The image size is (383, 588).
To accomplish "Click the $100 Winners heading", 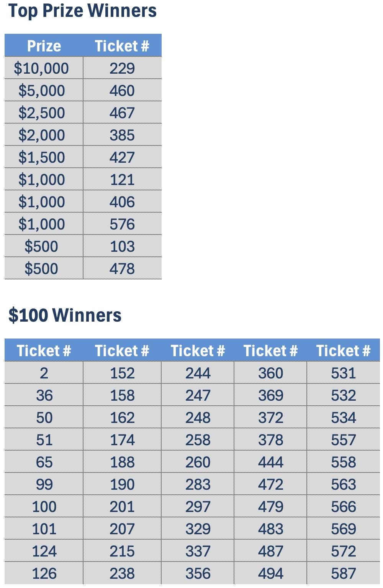I will (65, 315).
